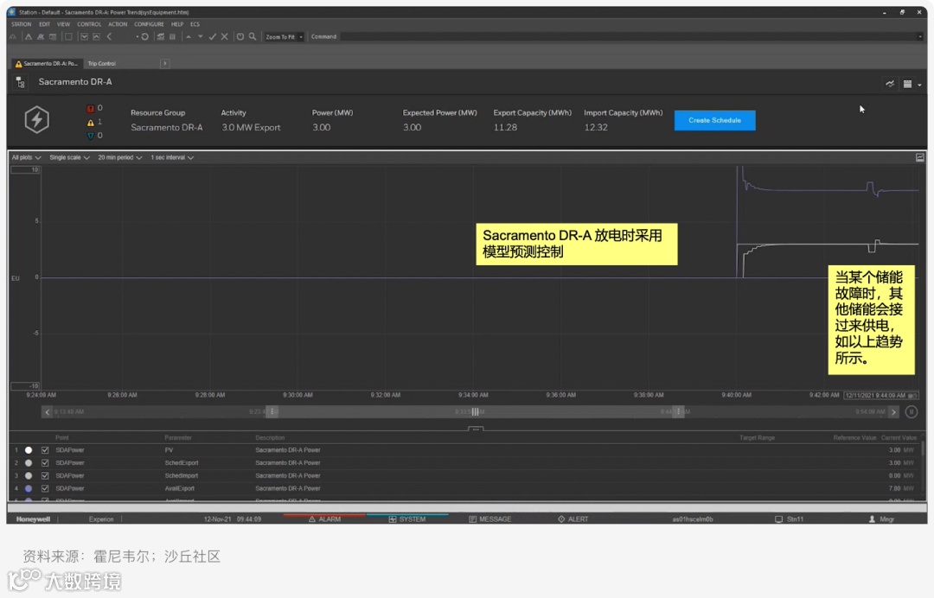Screen dimensions: 934x598
Task: Click the Mngr user indicator in status bar
Action: click(881, 519)
